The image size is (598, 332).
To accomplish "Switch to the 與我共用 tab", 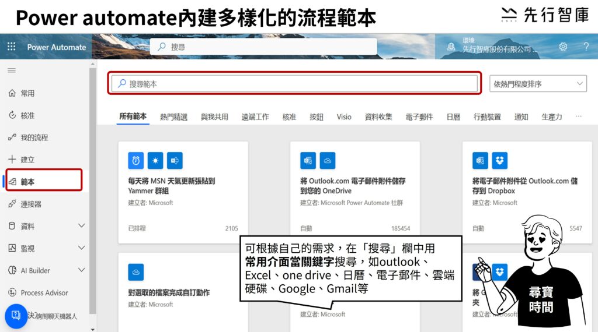I will (214, 116).
